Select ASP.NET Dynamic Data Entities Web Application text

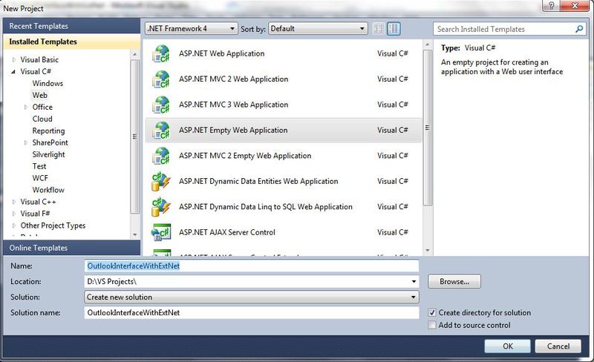(258, 182)
